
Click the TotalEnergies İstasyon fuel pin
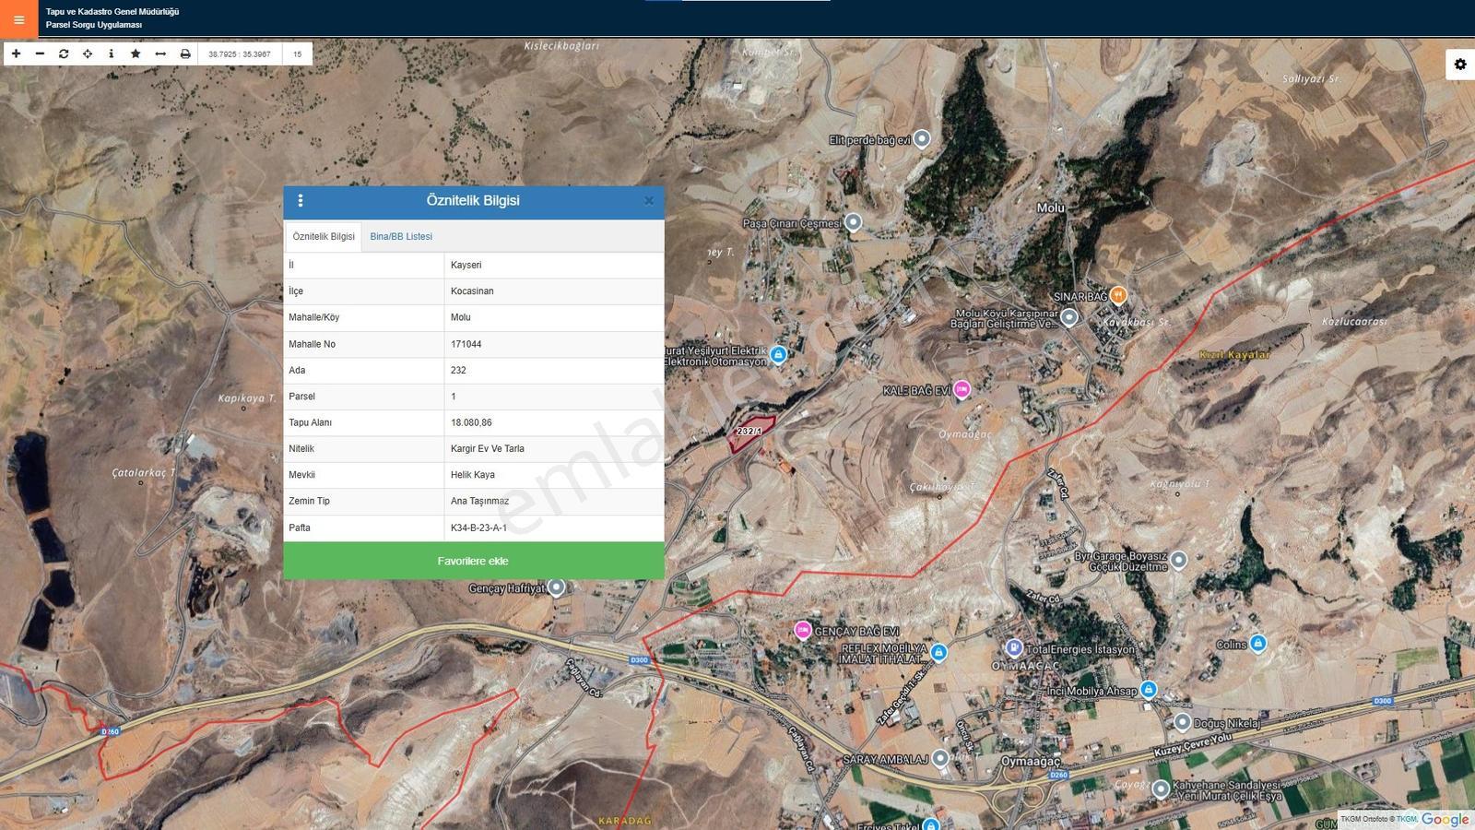pyautogui.click(x=1013, y=647)
